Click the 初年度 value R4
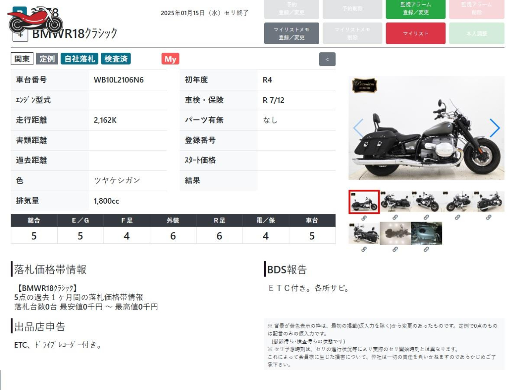The width and height of the screenshot is (524, 390). point(267,80)
